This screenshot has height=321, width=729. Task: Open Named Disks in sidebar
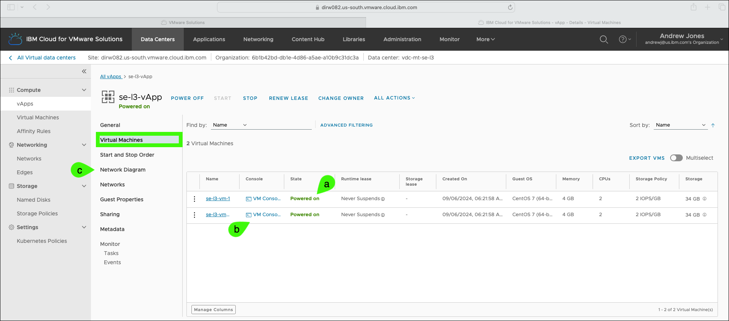pos(34,200)
